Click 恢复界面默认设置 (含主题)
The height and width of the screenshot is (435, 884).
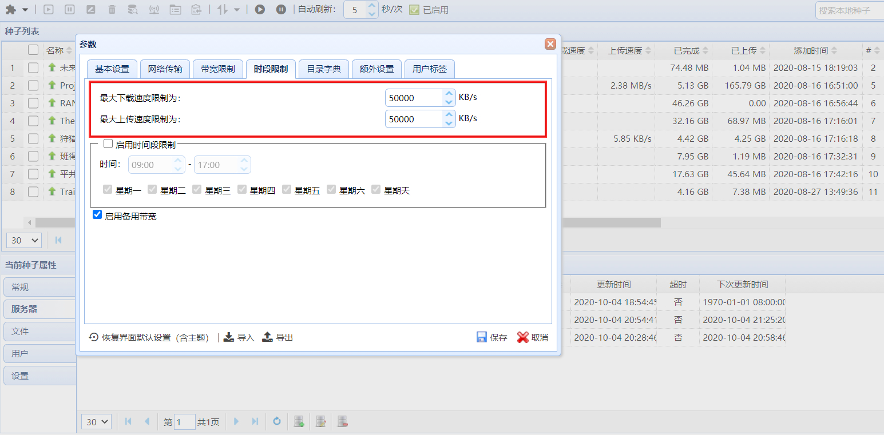(149, 337)
